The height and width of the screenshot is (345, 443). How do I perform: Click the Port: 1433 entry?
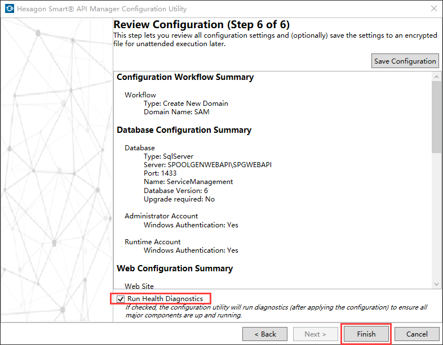point(160,173)
